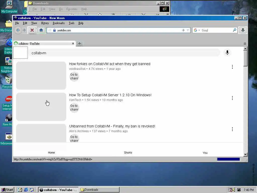Open the File menu in New Moon
This screenshot has width=257, height=193.
[x=17, y=23]
